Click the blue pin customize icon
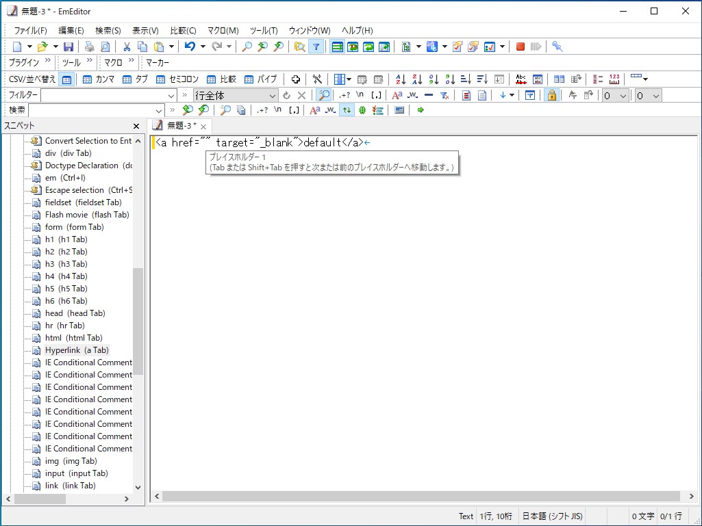Screen dimensions: 702x526 click(557, 47)
